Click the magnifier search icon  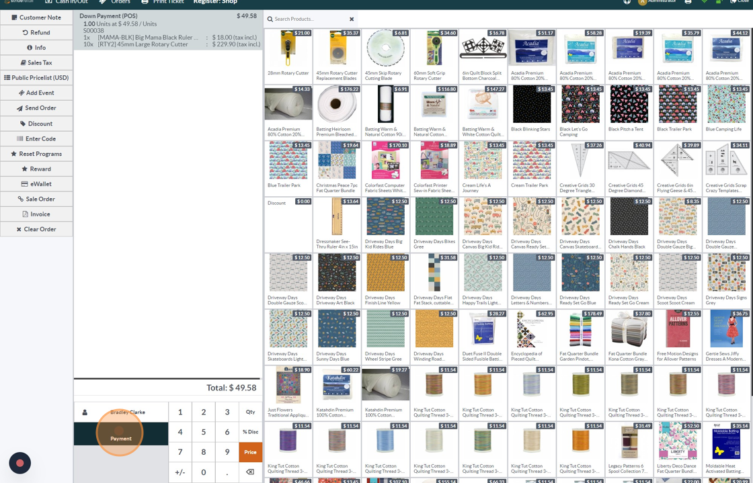tap(270, 19)
